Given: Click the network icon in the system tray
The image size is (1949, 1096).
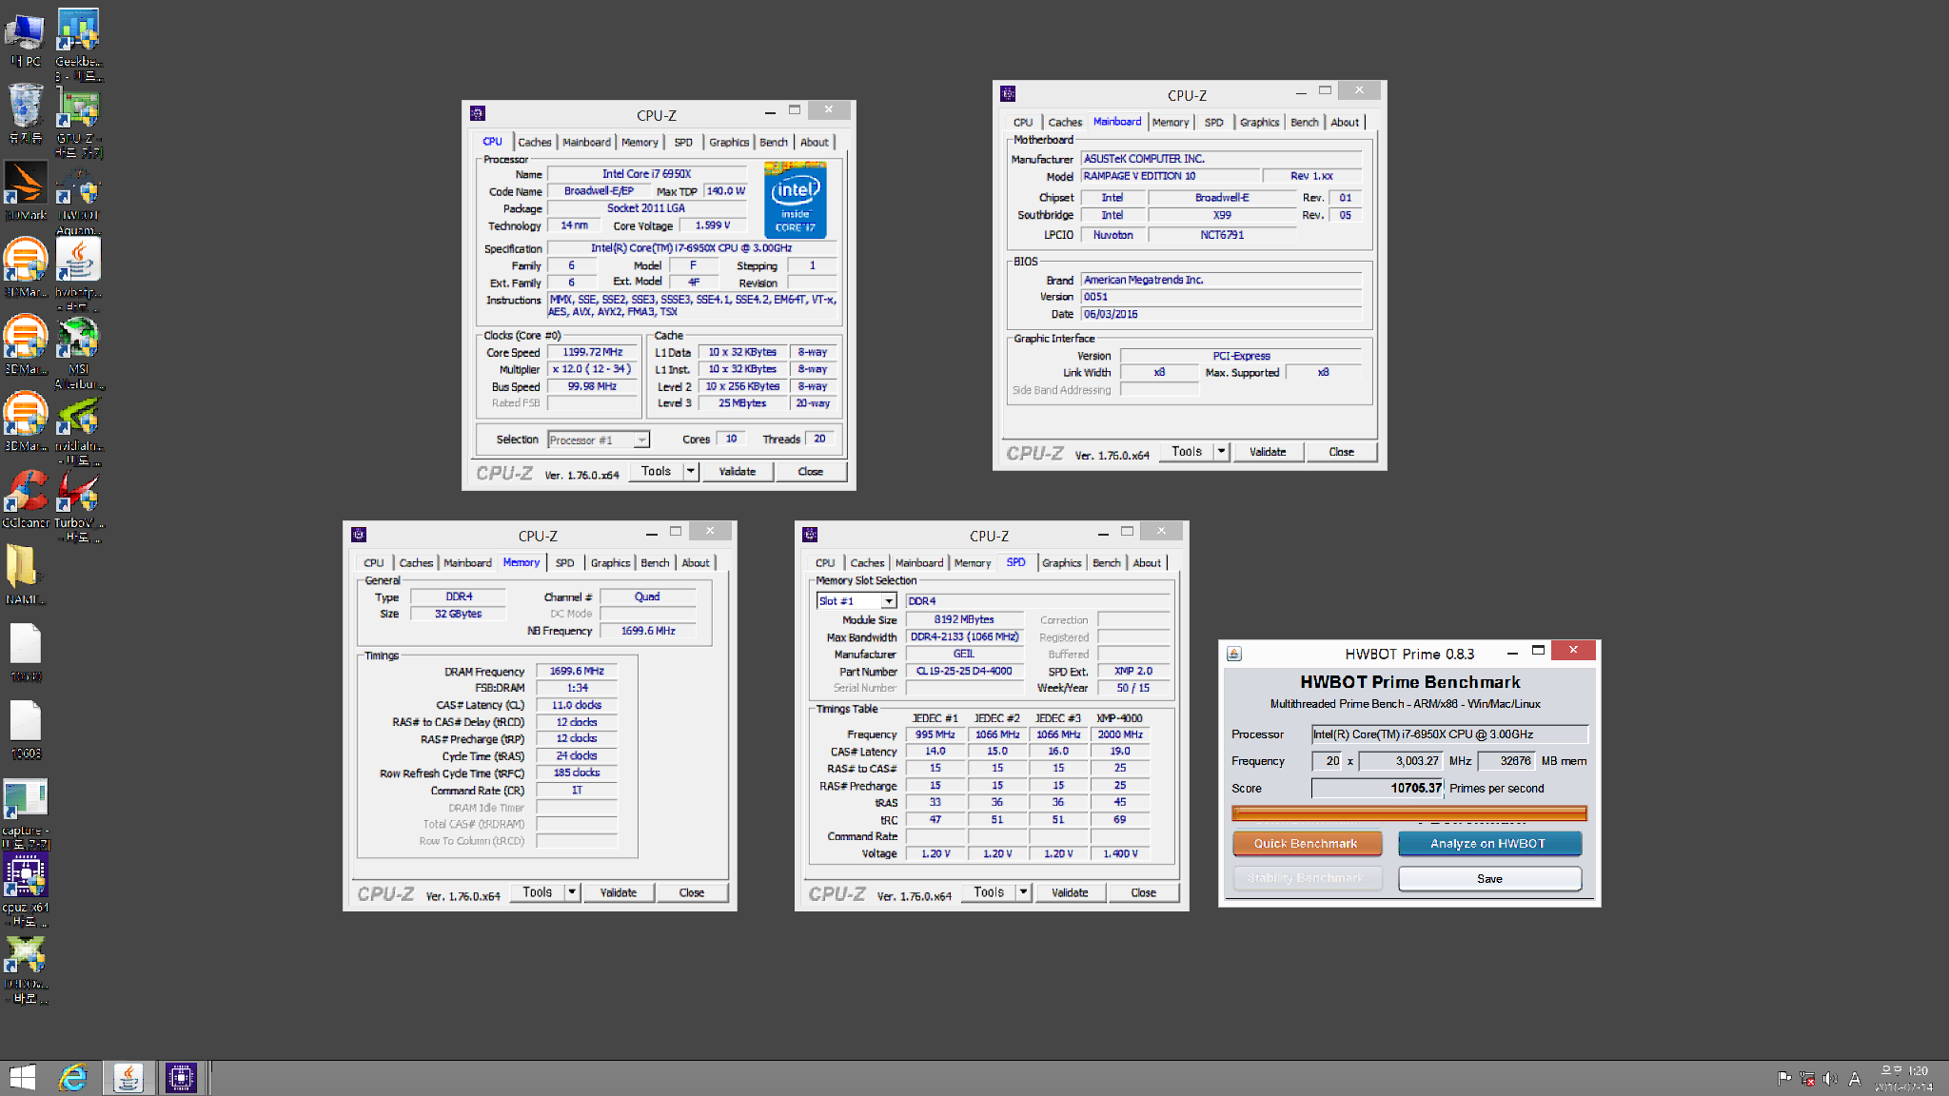Looking at the screenshot, I should click(1806, 1079).
